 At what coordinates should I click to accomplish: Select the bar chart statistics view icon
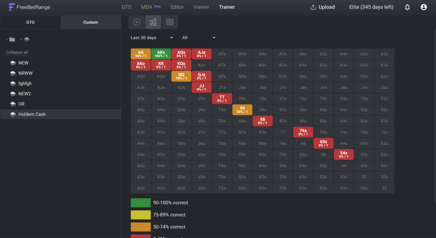(x=153, y=22)
